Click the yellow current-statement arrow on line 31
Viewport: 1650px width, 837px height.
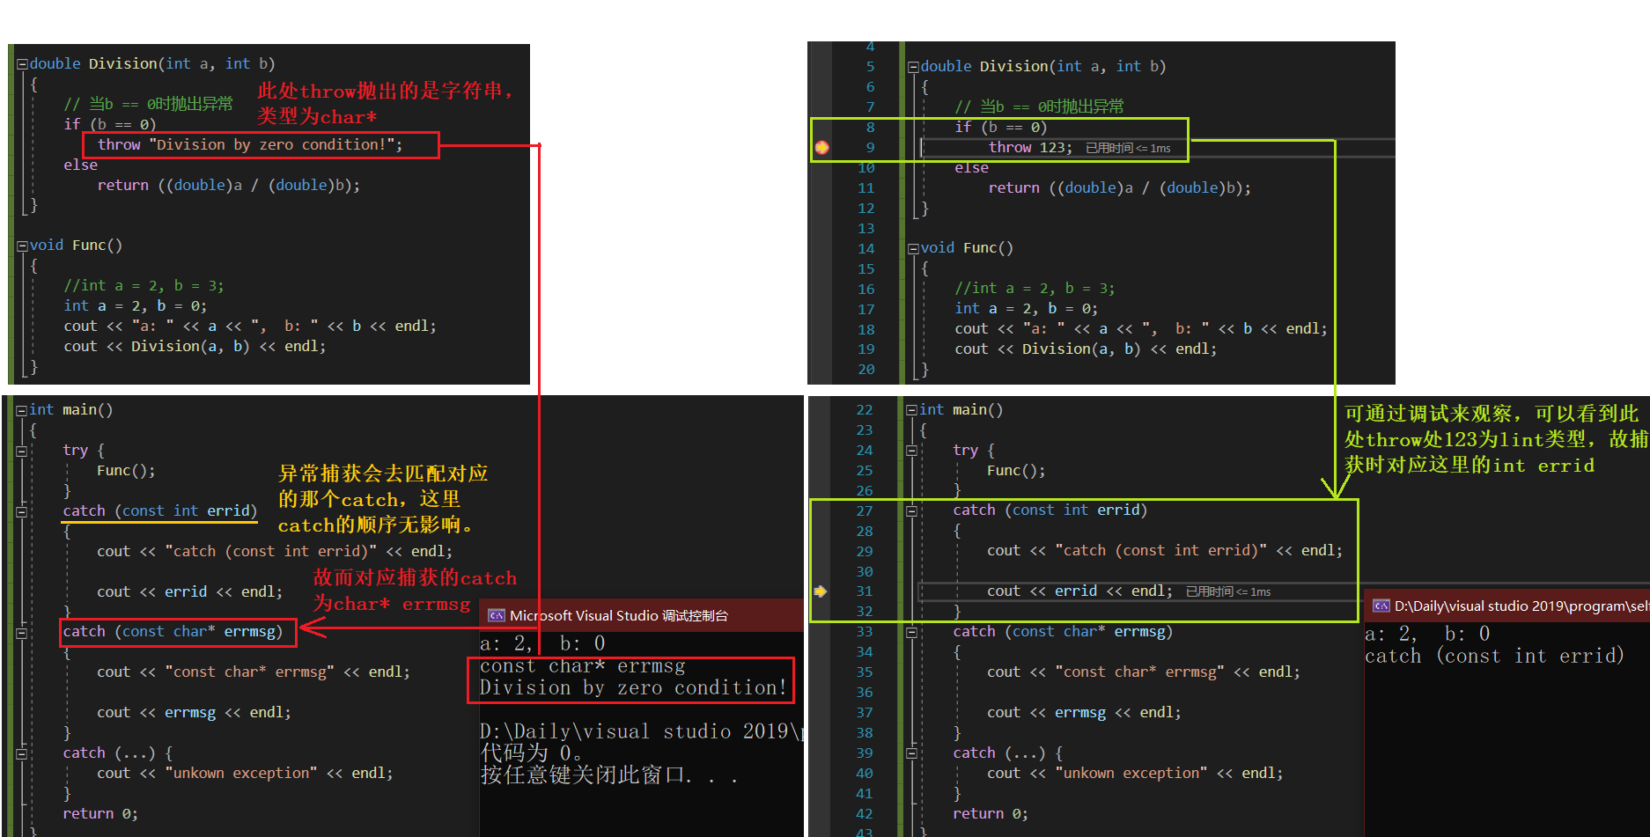(x=821, y=591)
